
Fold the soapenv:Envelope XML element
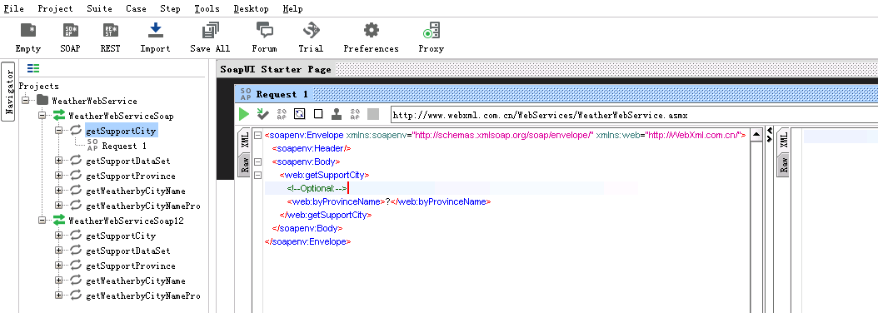point(257,135)
